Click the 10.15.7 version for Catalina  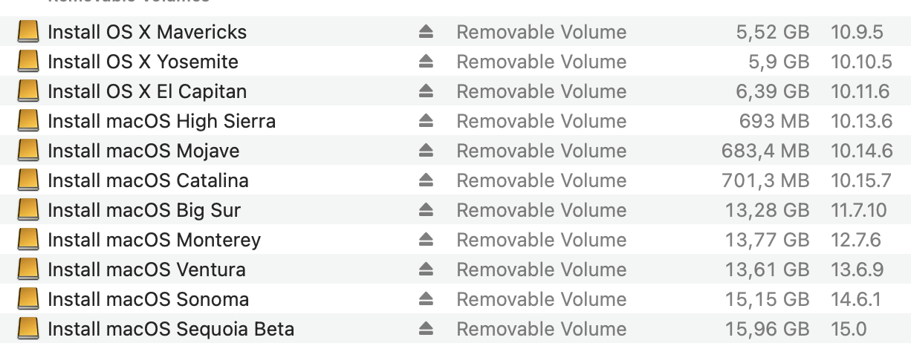pos(862,180)
